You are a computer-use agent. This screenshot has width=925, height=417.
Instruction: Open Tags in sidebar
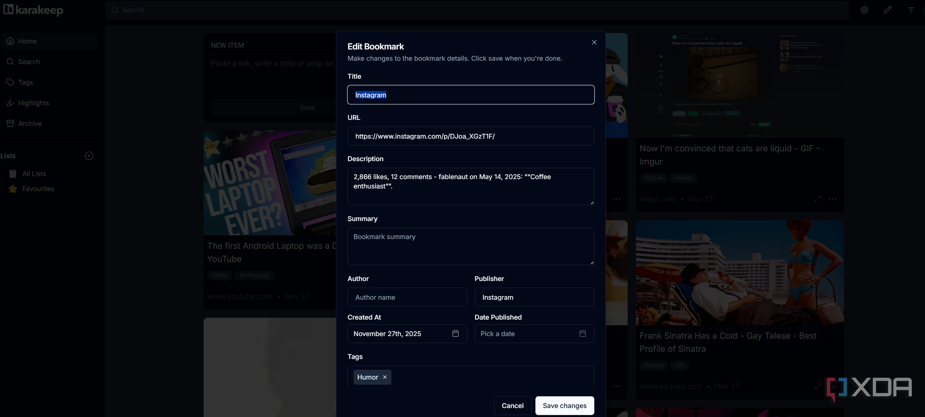[49, 82]
